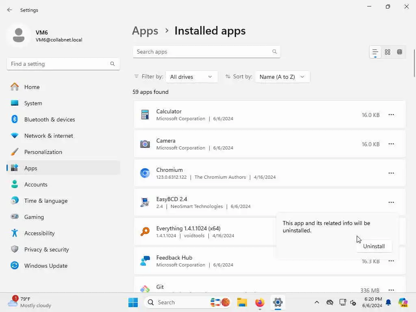
Task: Open Personalization settings
Action: (x=63, y=152)
